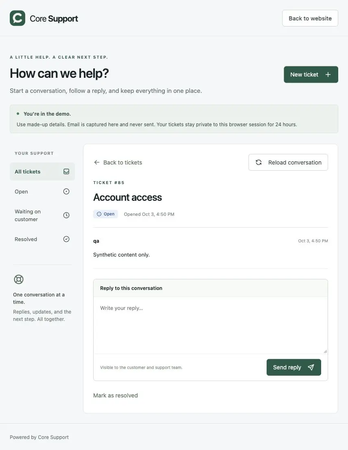Viewport: 348px width, 450px height.
Task: Click the qa author name
Action: coord(96,241)
